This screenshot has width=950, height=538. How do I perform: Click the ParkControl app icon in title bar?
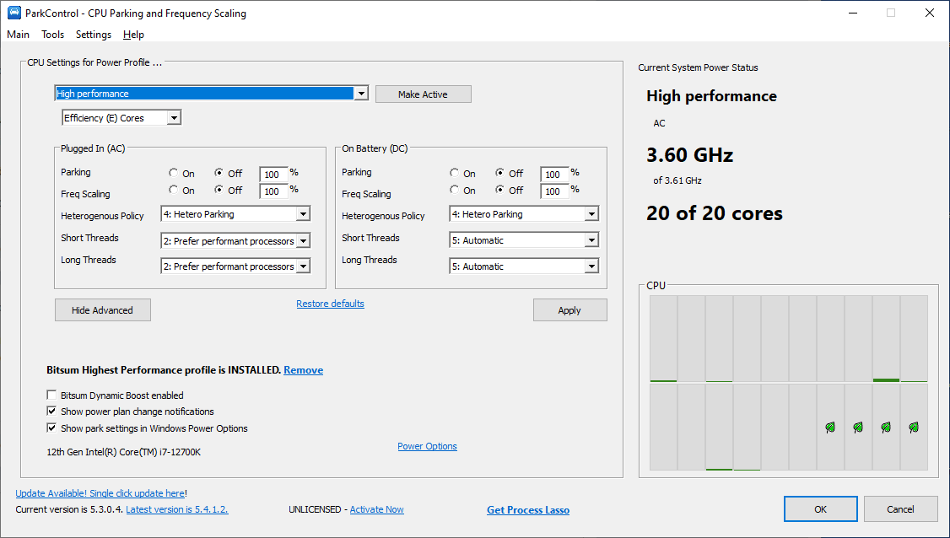(x=13, y=13)
